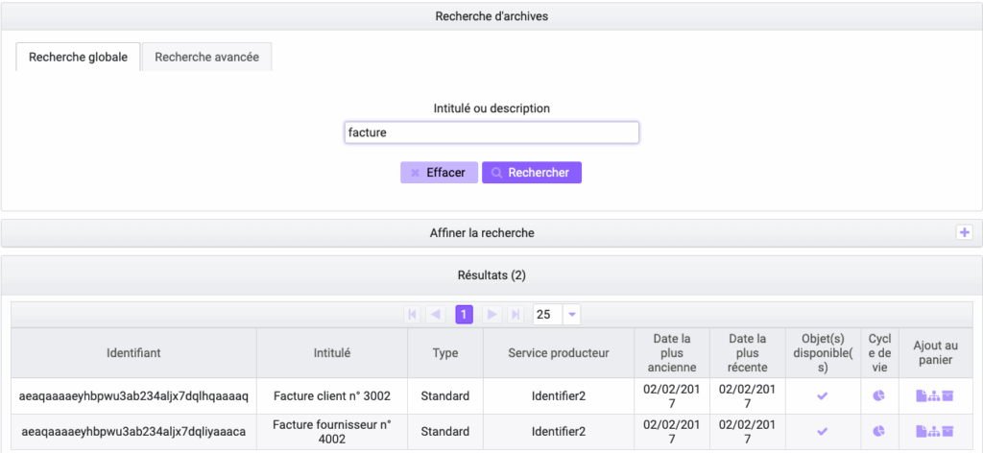Click the previous page arrow

[x=437, y=315]
